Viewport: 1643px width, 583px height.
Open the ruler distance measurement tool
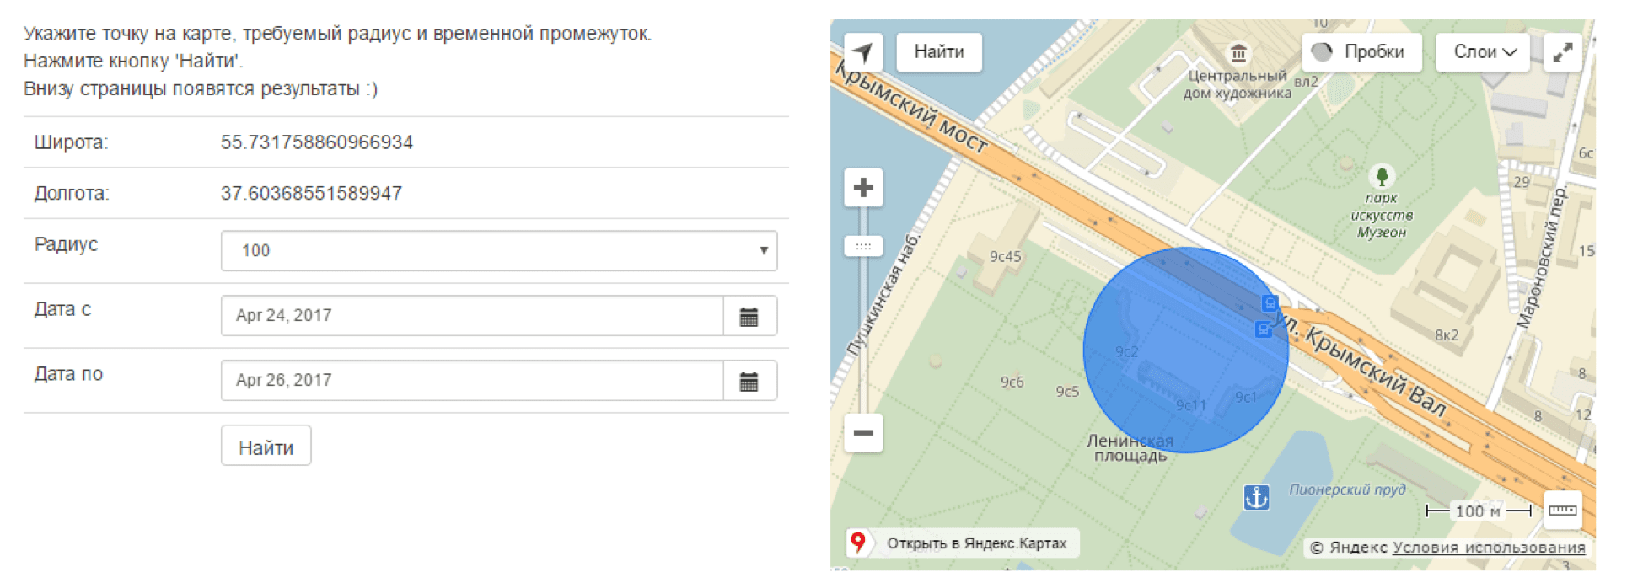point(1562,510)
